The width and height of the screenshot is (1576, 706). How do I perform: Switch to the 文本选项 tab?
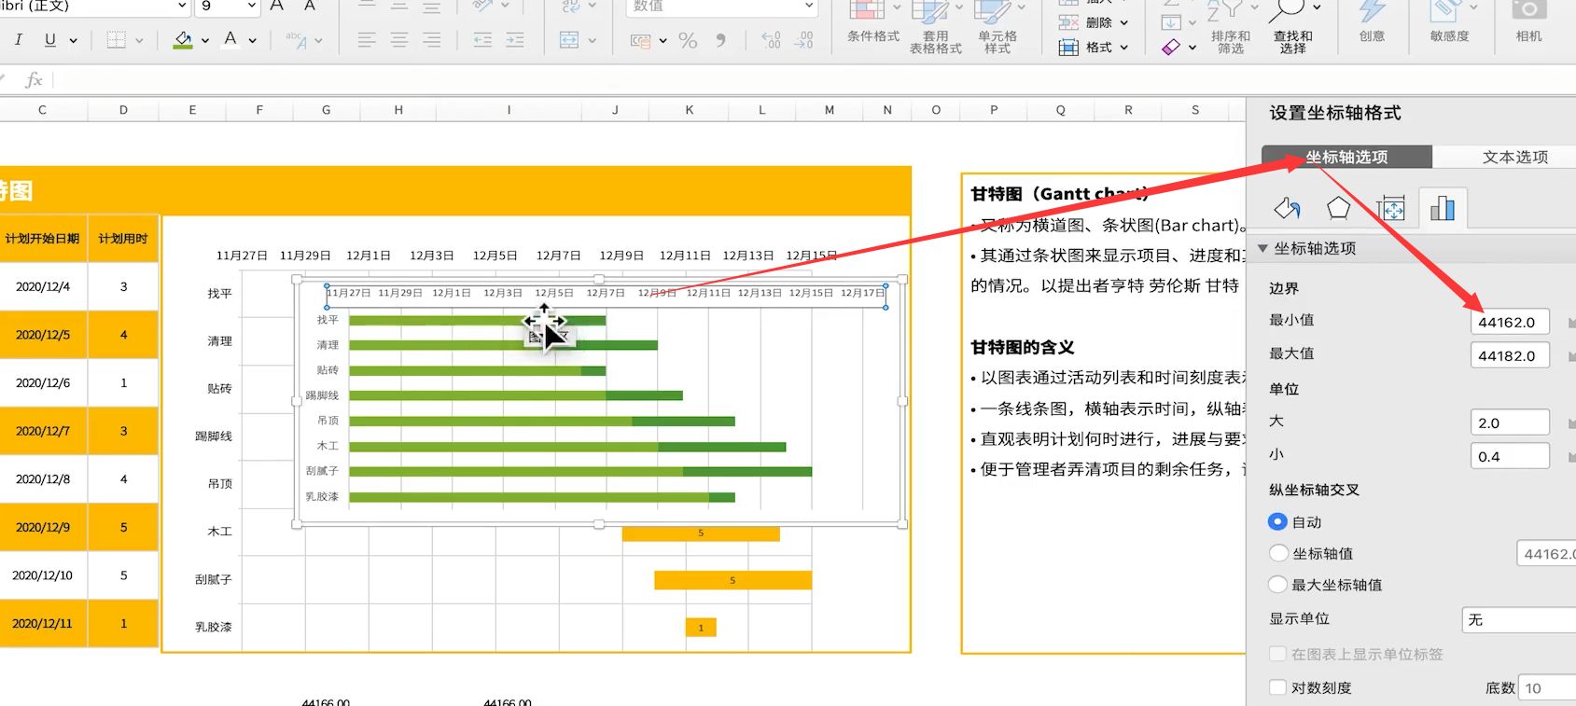coord(1514,157)
